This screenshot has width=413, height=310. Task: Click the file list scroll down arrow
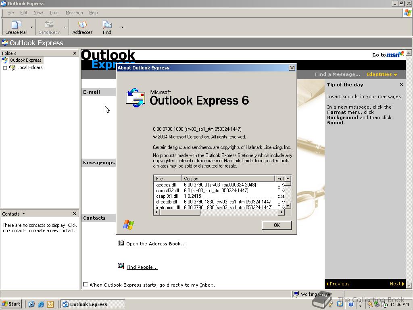288,205
